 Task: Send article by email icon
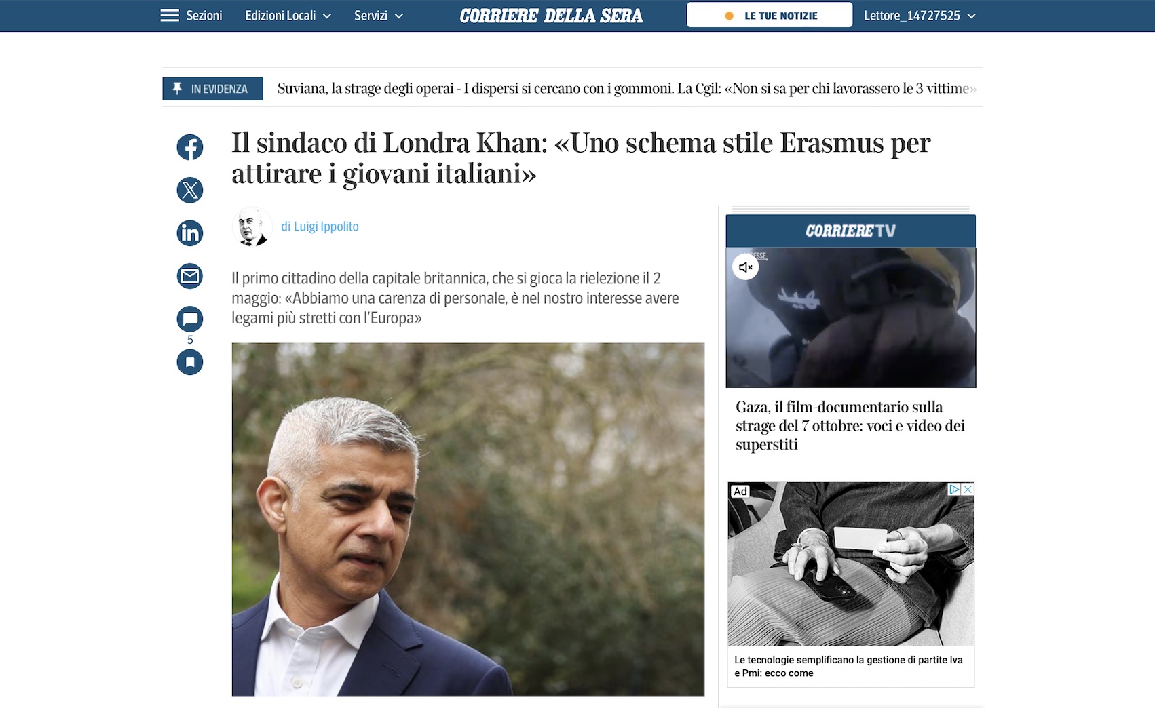190,276
